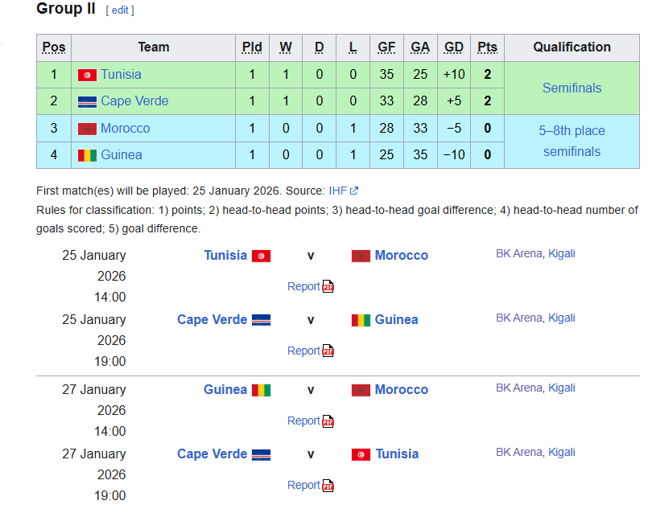Screen dimensions: 648x513
Task: Click the Guinea flag in standings table
Action: pos(87,156)
